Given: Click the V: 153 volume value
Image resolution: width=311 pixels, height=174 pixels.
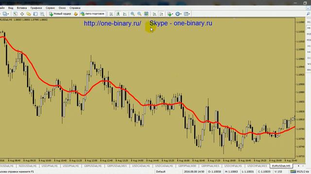Looking at the screenshot, I should tap(278, 172).
